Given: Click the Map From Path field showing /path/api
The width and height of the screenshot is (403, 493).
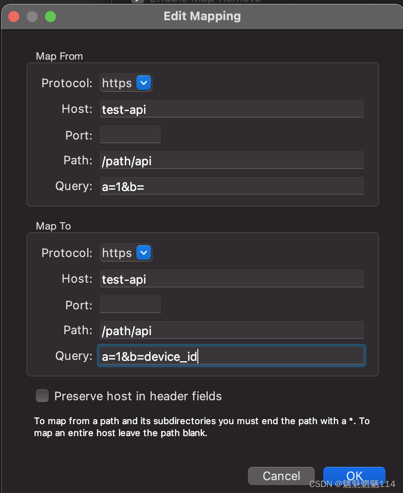Looking at the screenshot, I should pyautogui.click(x=231, y=160).
